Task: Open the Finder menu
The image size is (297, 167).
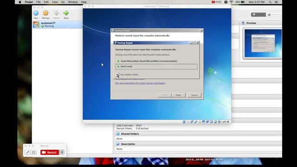Action: 29,2
